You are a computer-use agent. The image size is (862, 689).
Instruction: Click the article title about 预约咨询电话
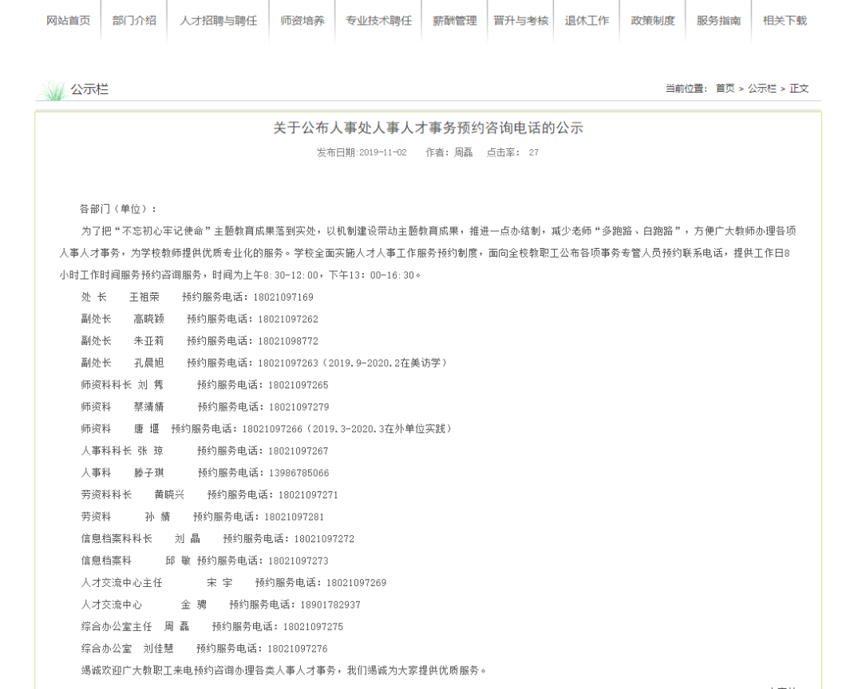point(429,128)
